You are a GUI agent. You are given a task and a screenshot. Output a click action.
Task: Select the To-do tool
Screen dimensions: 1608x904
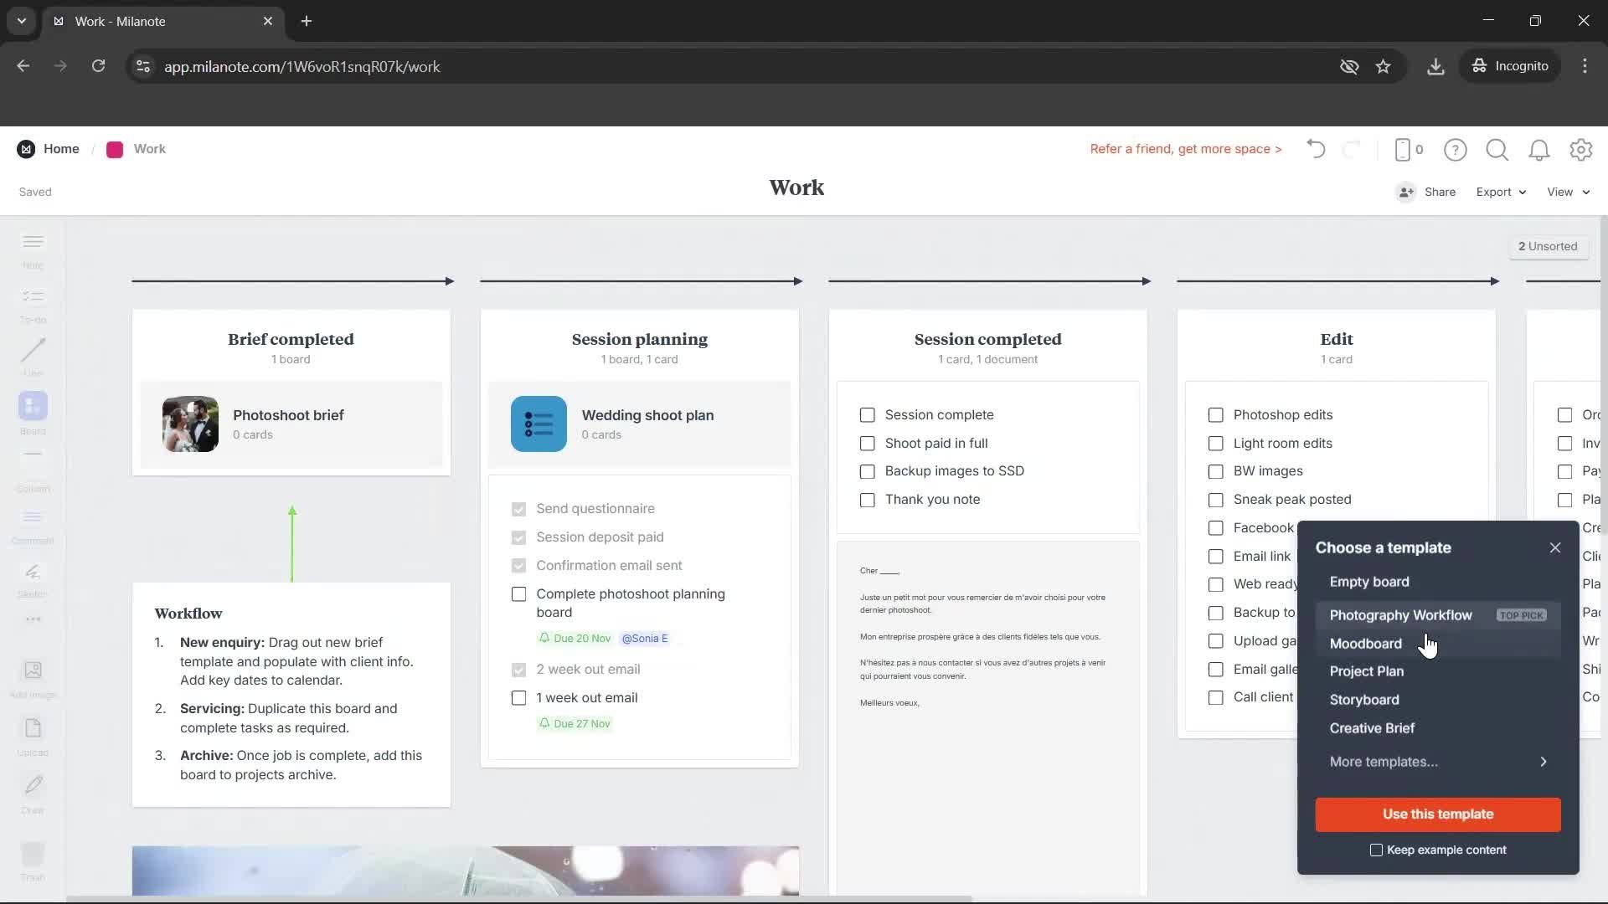click(32, 303)
